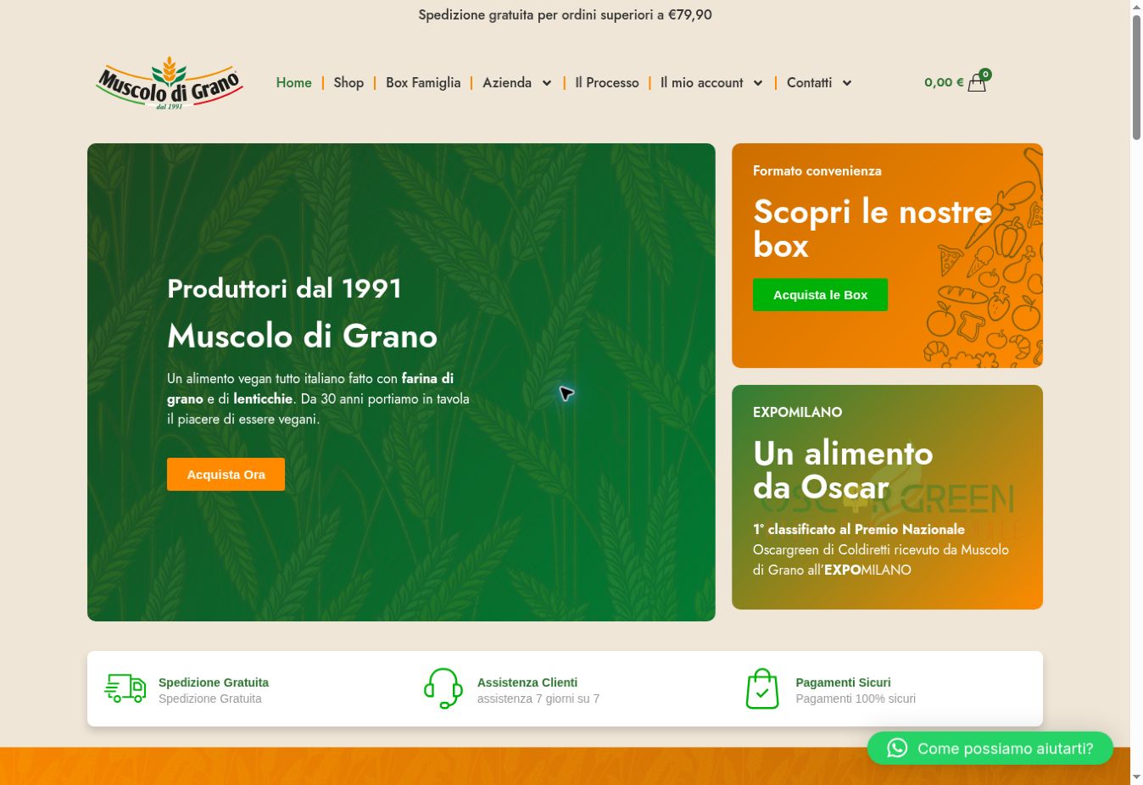Click the Spedizione gratuita top banner text

pyautogui.click(x=565, y=14)
